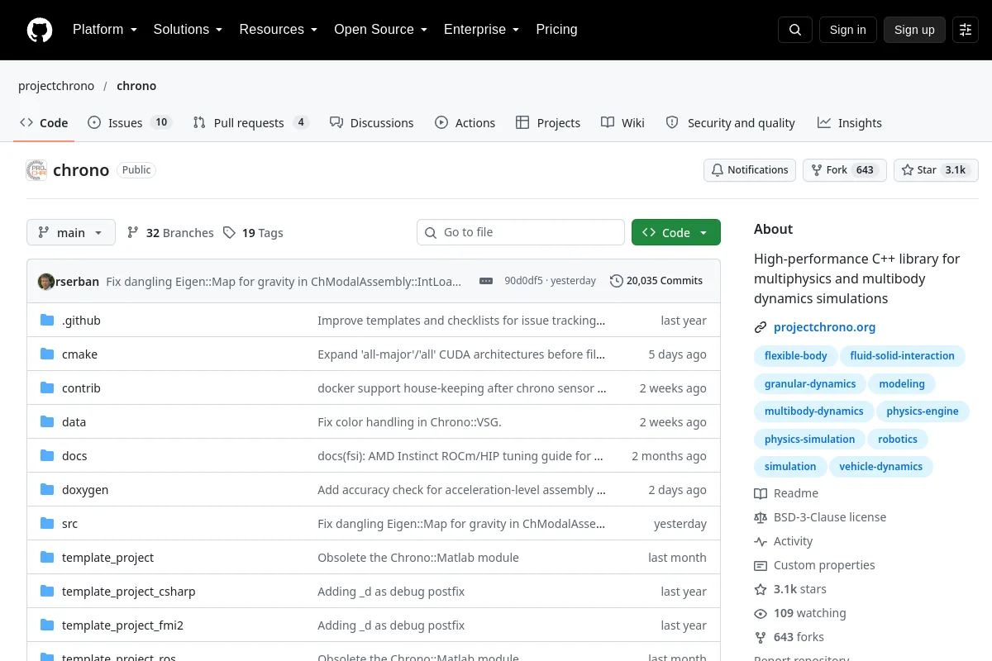Select the physics-engine topic tag
Image resolution: width=992 pixels, height=661 pixels.
point(923,411)
